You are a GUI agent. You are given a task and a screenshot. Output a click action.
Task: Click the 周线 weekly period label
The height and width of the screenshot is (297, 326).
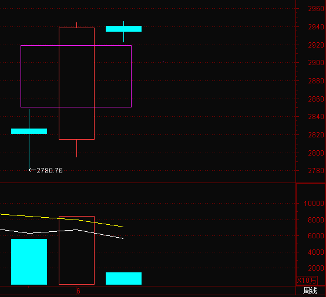pyautogui.click(x=310, y=291)
